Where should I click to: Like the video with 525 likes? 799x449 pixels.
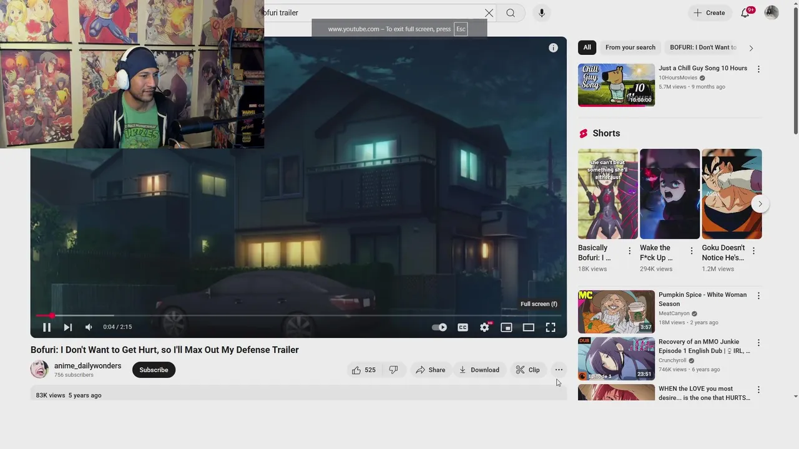click(363, 370)
